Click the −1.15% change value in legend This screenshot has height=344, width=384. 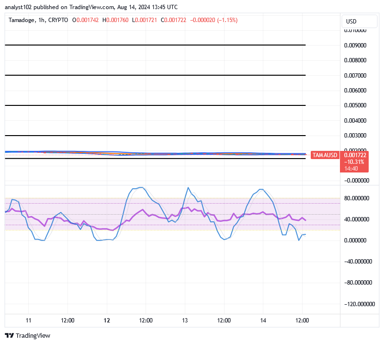(227, 20)
